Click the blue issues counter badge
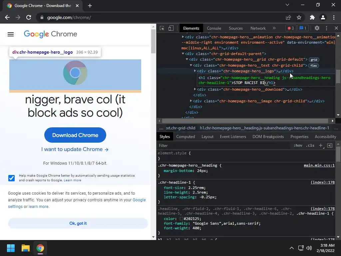341x256 pixels. 303,28
